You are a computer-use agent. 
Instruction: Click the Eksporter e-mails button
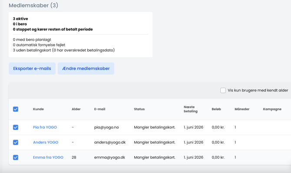pyautogui.click(x=32, y=69)
